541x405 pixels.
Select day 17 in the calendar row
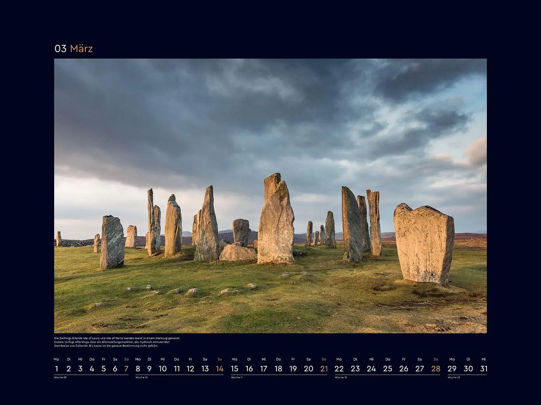click(264, 369)
